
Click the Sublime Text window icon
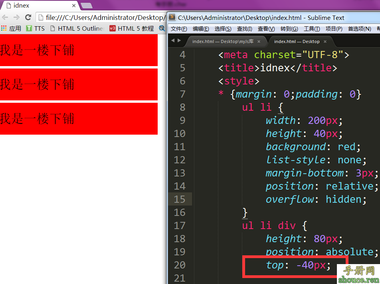point(172,18)
